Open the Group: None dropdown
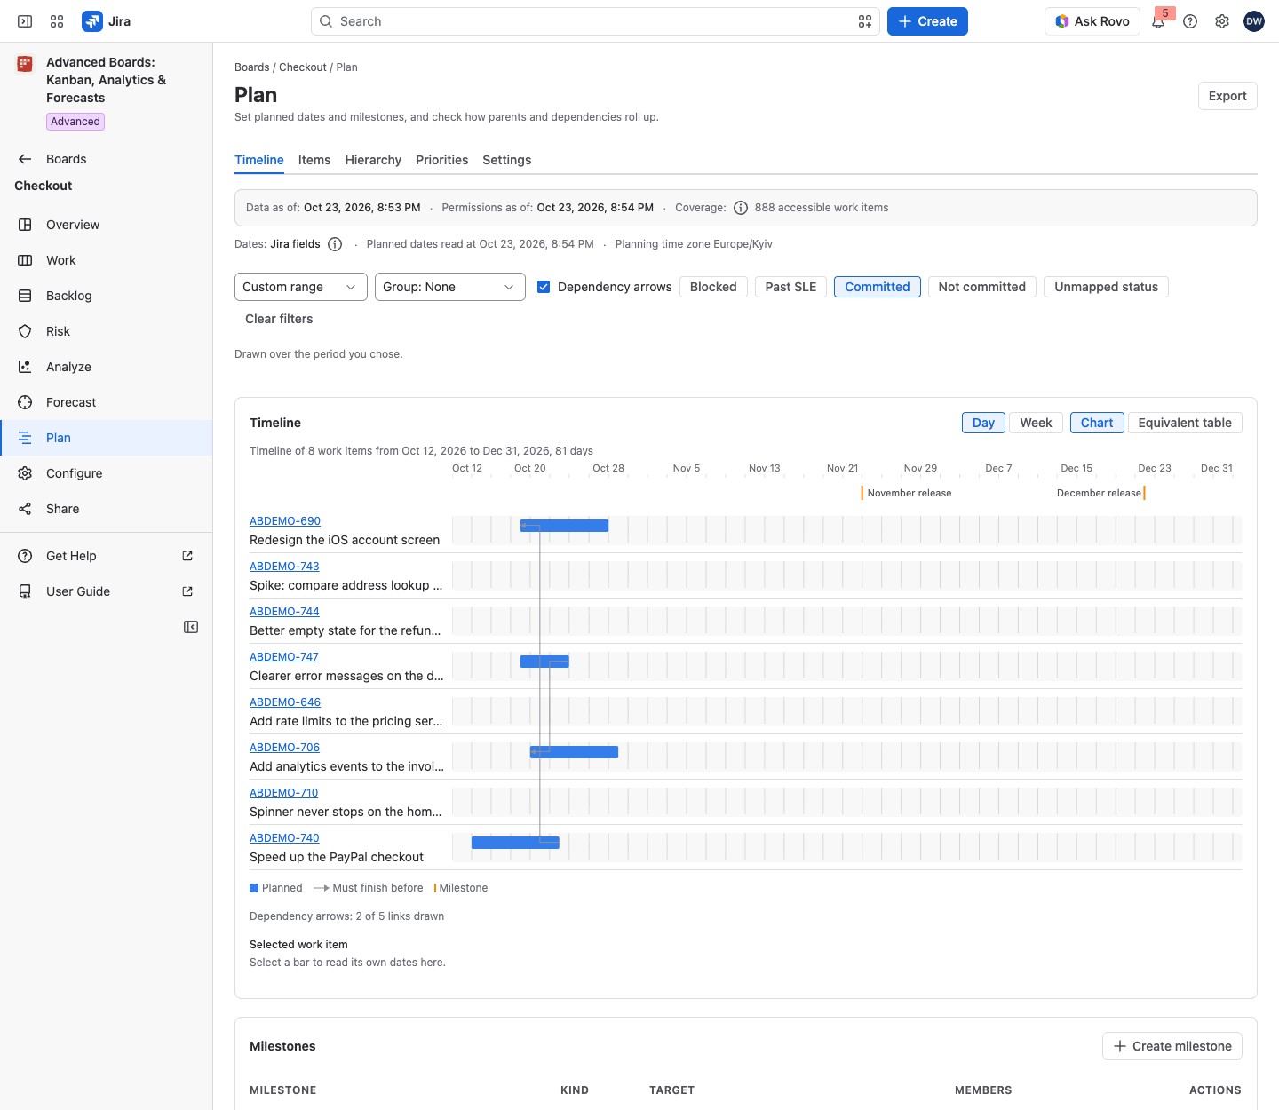The image size is (1279, 1110). tap(450, 287)
